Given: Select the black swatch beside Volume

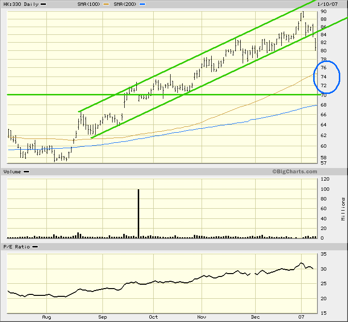Looking at the screenshot, I should click(x=27, y=172).
